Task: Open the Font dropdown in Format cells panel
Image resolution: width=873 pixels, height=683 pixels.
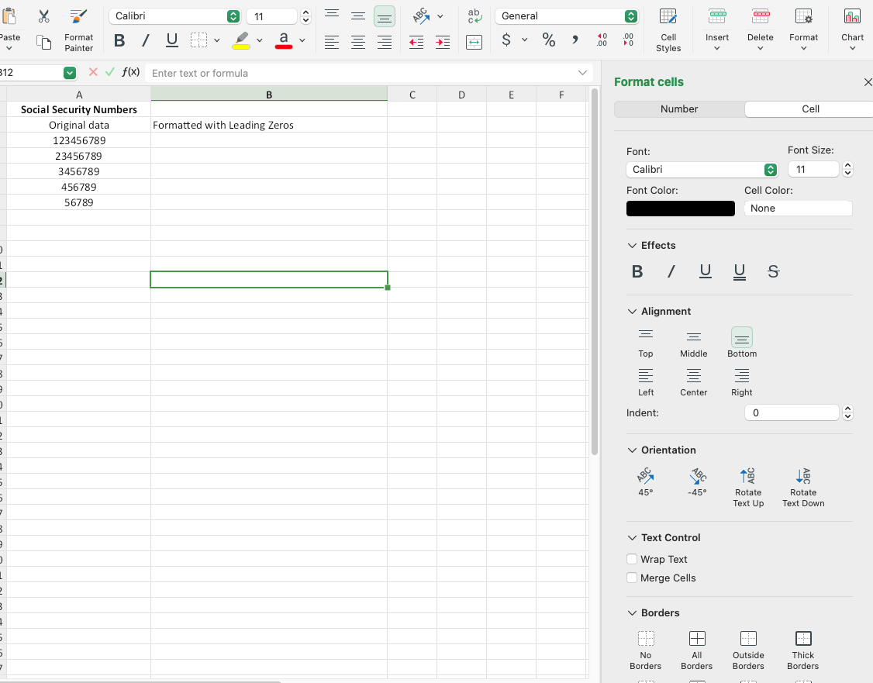Action: [702, 169]
